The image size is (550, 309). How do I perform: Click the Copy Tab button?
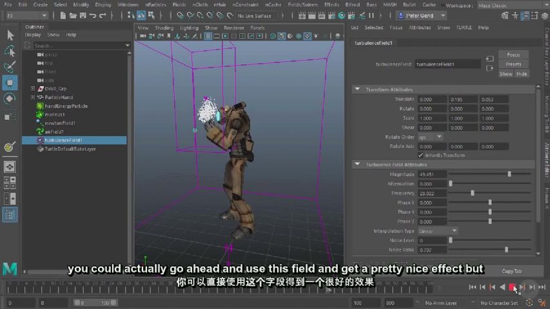pyautogui.click(x=511, y=271)
